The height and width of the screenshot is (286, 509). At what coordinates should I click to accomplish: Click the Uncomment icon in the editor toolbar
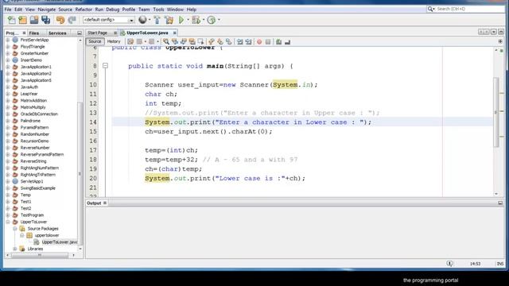point(287,41)
